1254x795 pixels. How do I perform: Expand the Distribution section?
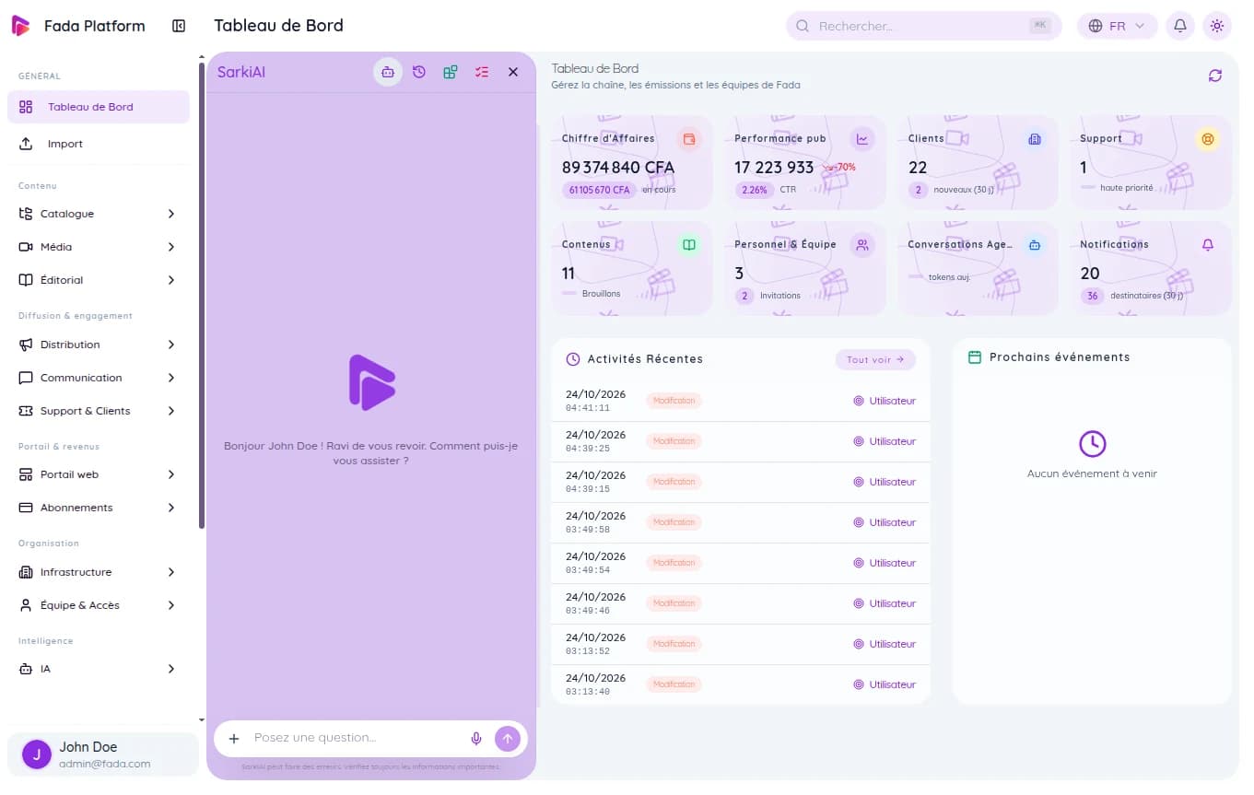click(99, 345)
